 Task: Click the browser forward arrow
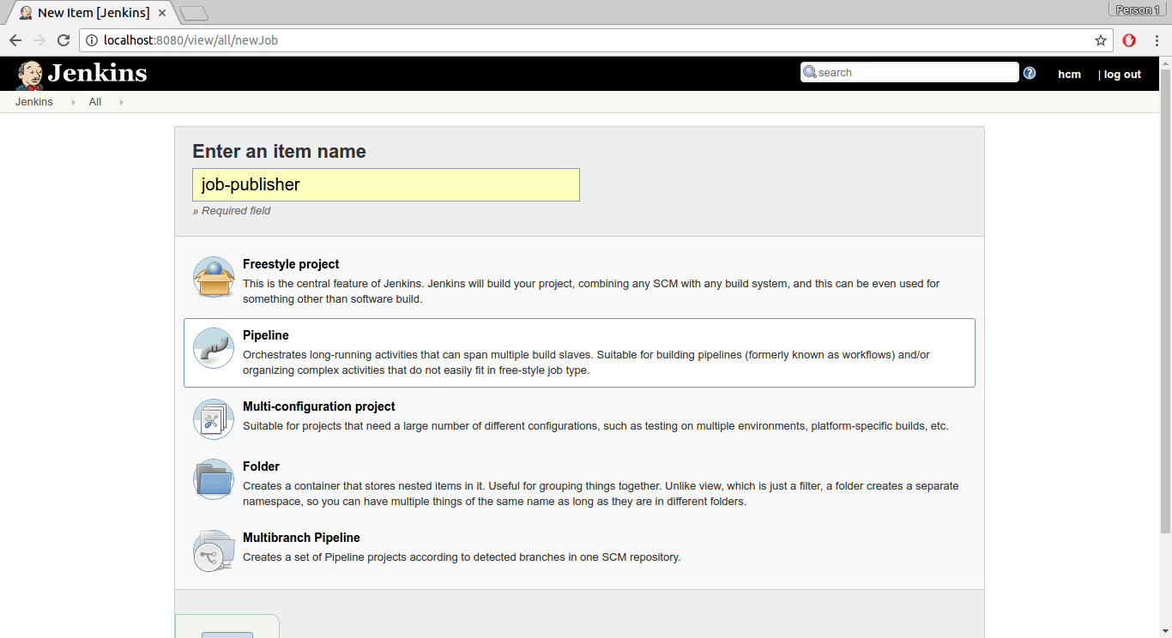point(39,40)
